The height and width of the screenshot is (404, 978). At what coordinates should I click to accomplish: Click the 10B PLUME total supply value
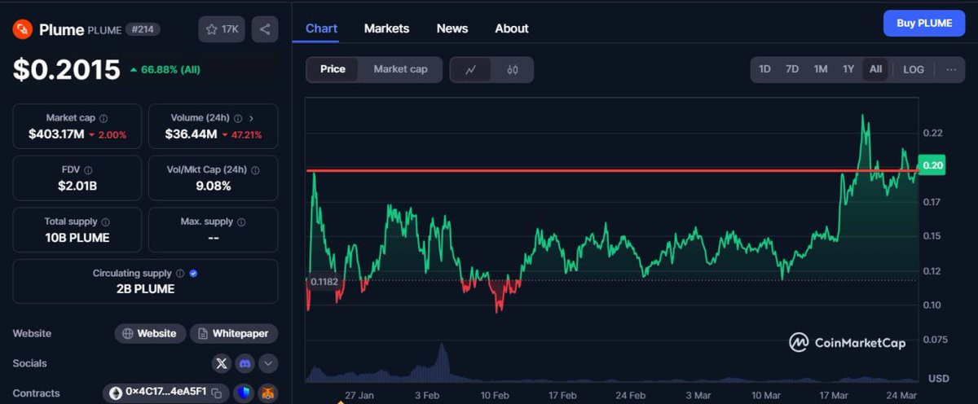point(77,238)
